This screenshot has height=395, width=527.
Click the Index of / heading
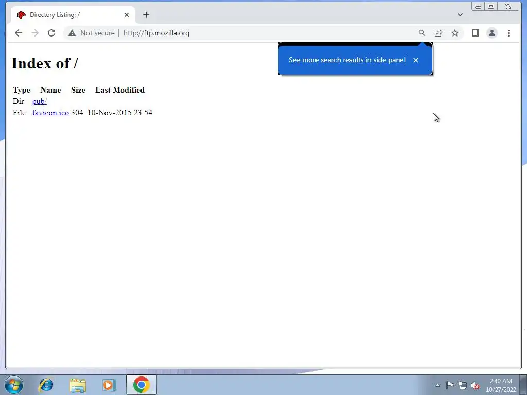click(45, 63)
